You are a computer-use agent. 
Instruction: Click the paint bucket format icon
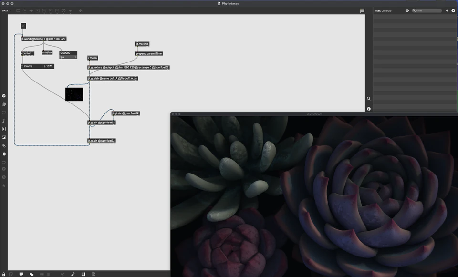(80, 10)
